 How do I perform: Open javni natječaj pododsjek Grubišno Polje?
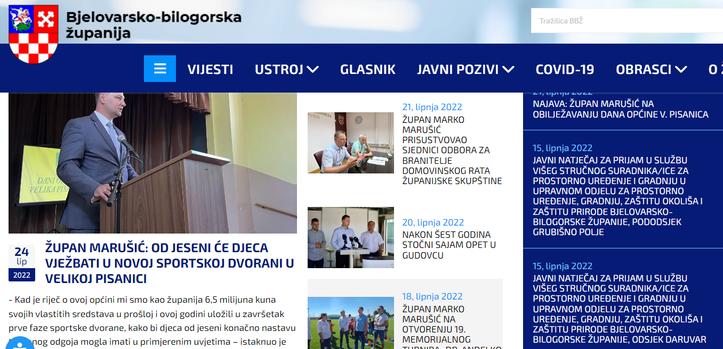(x=618, y=196)
